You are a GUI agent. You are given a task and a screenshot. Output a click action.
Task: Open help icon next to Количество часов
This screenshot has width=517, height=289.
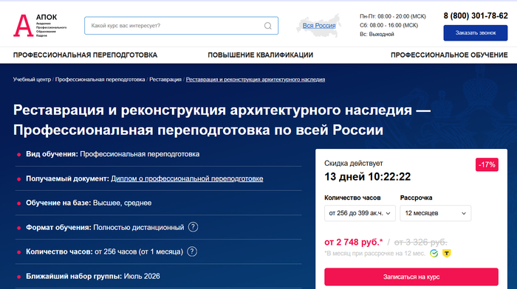tap(192, 251)
